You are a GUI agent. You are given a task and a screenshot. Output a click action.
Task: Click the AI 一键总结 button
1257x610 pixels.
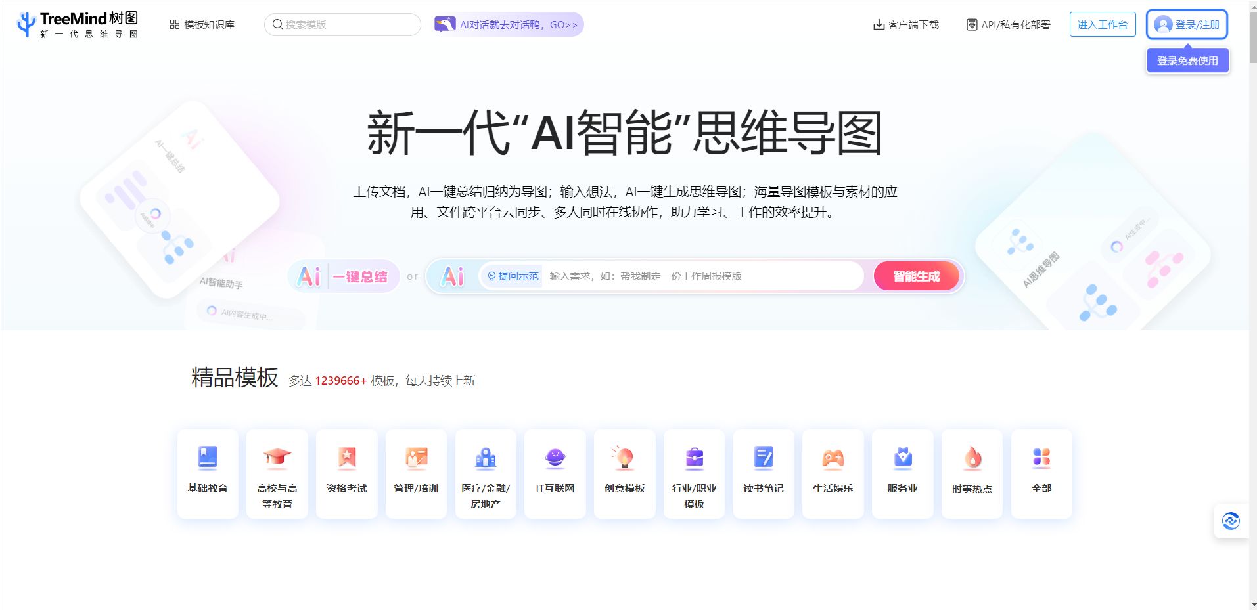click(344, 276)
